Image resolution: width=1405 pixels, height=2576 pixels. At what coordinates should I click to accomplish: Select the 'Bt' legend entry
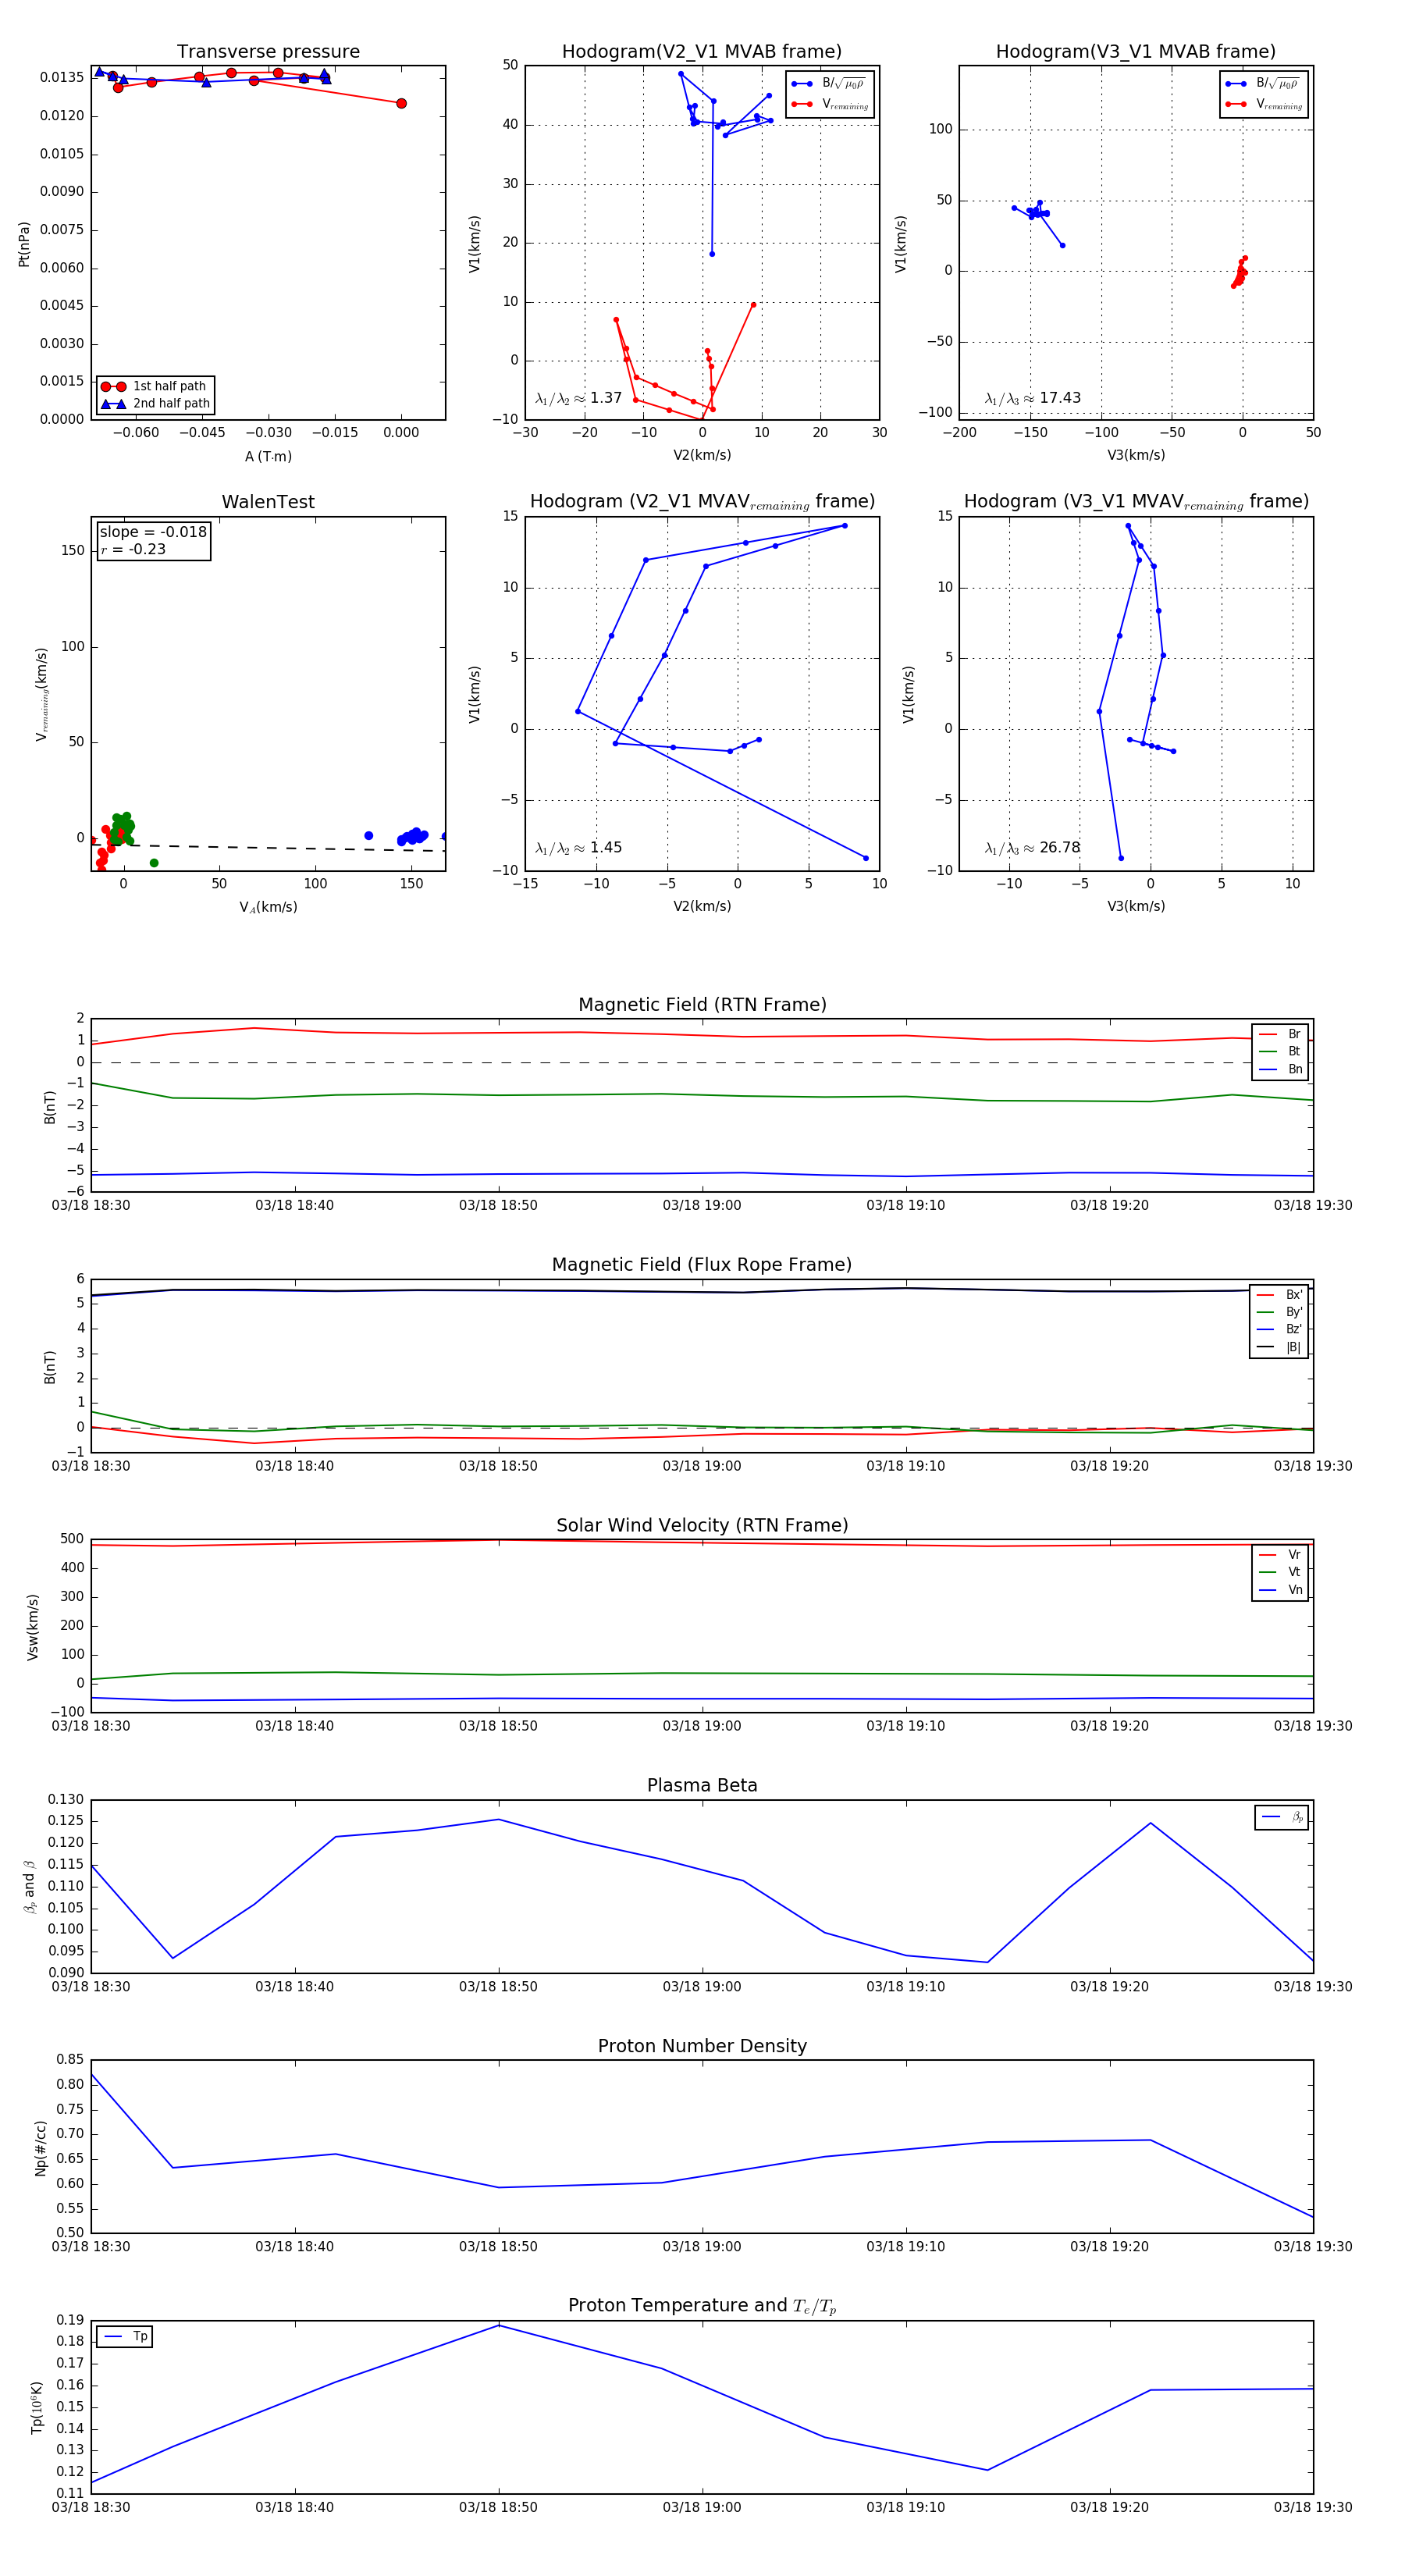point(1280,1051)
